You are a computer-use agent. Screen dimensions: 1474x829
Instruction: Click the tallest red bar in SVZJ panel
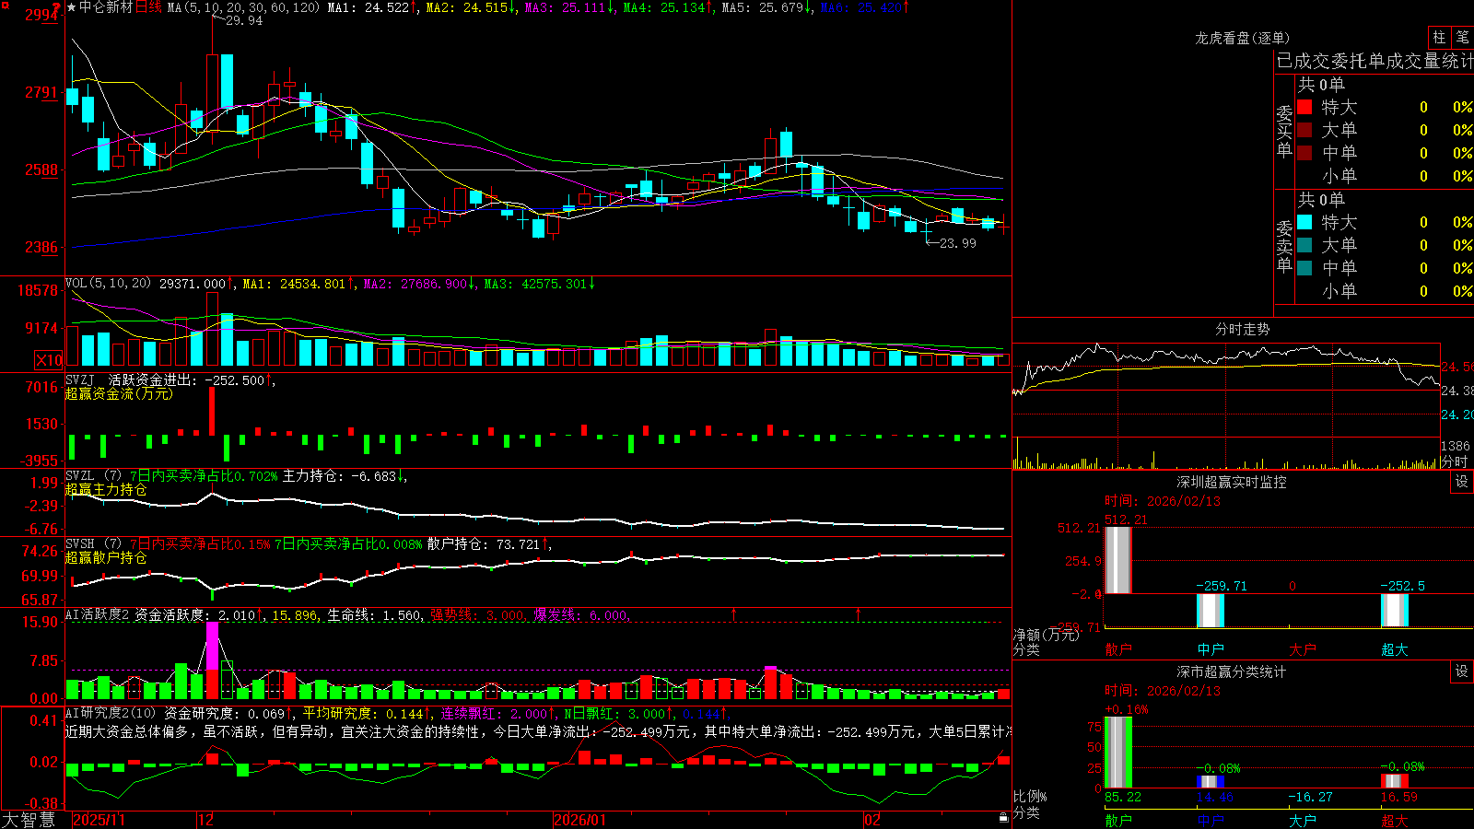click(213, 411)
